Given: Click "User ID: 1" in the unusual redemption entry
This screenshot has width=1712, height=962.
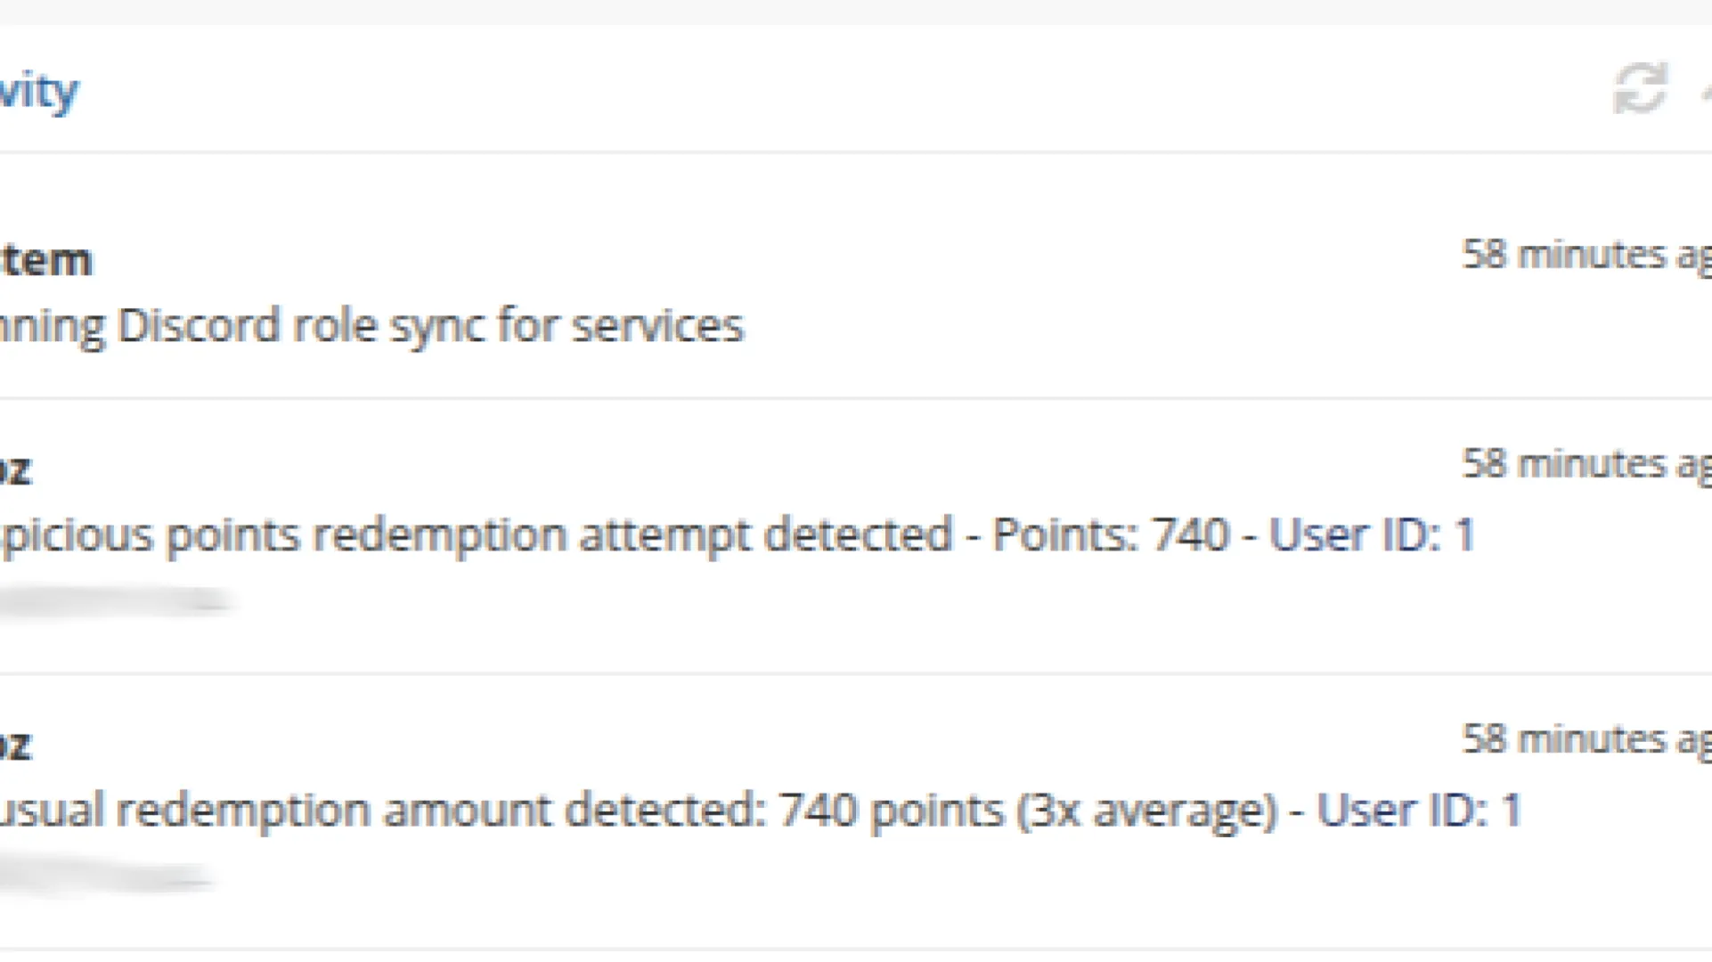Looking at the screenshot, I should click(1419, 811).
